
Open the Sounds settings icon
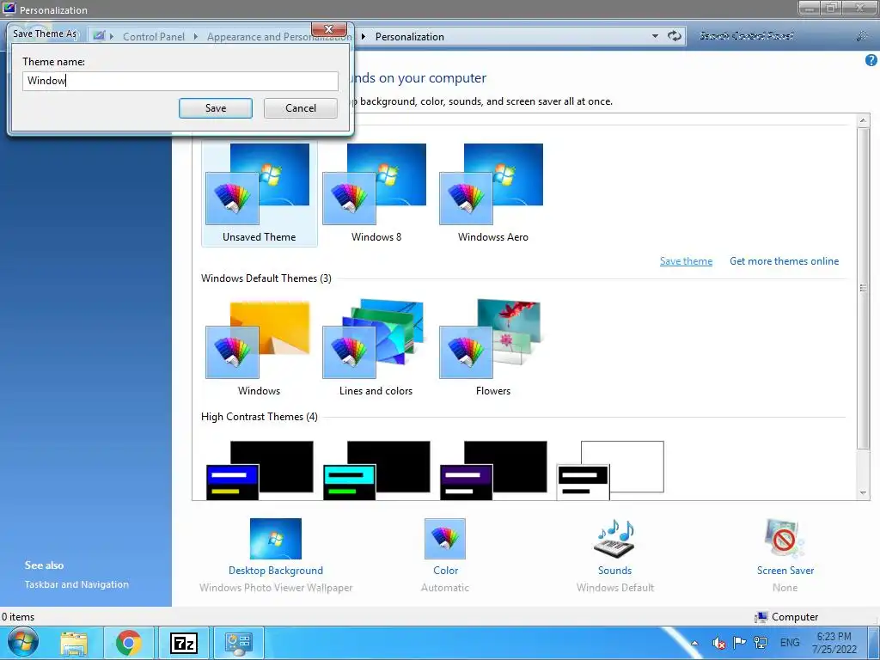click(x=614, y=539)
